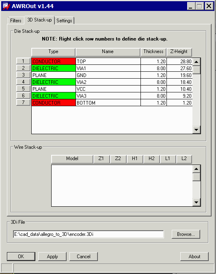Click the Thickness column header
This screenshot has height=274, width=216.
click(153, 52)
